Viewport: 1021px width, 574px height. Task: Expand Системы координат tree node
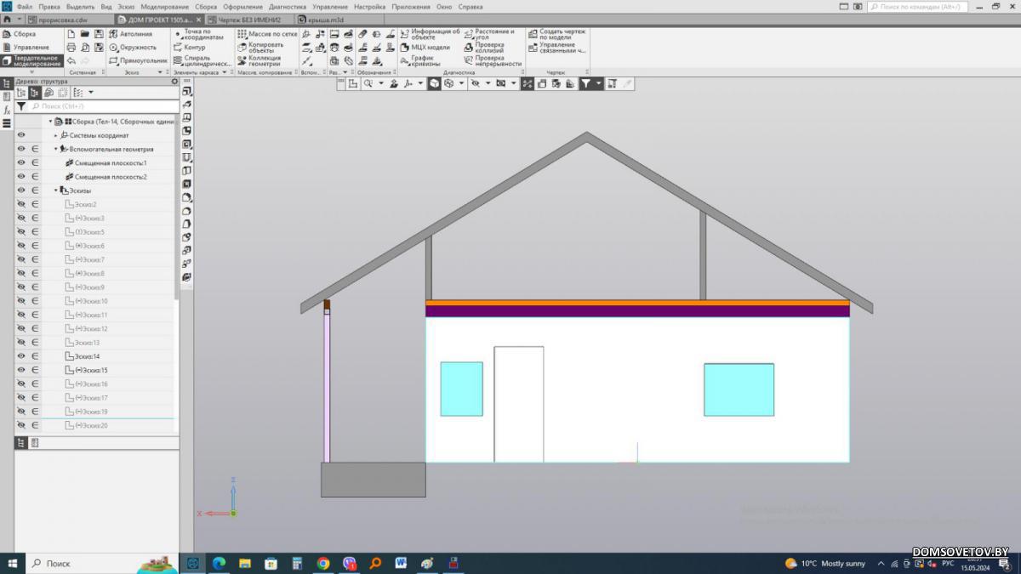[x=56, y=135]
